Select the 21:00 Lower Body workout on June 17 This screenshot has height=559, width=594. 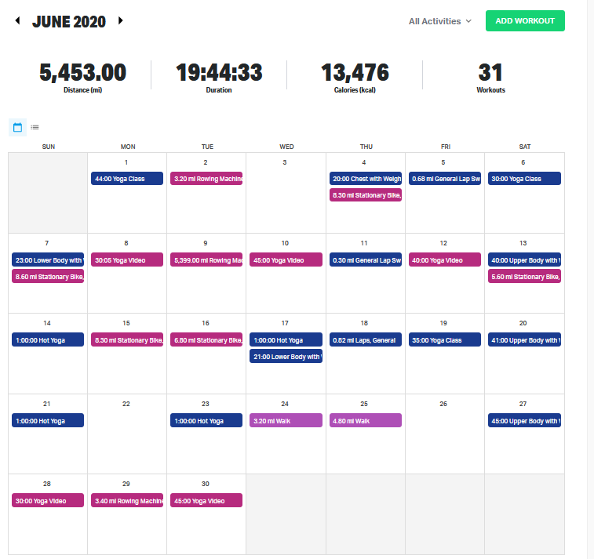286,357
